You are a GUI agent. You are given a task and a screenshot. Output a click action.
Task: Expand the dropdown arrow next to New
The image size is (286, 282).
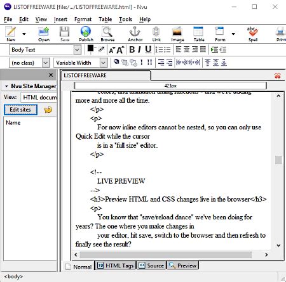[x=24, y=34]
